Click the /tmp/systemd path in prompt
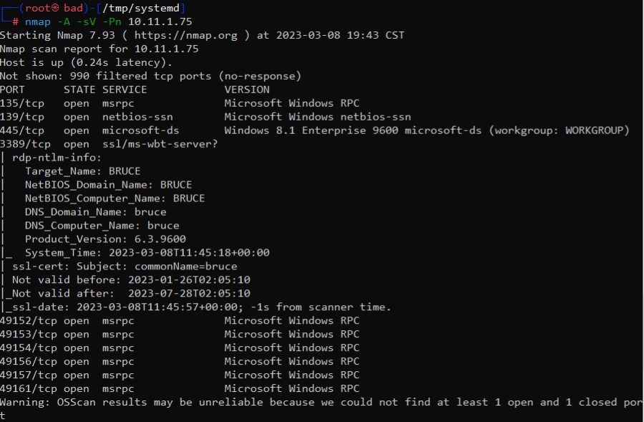The width and height of the screenshot is (644, 422). [141, 8]
